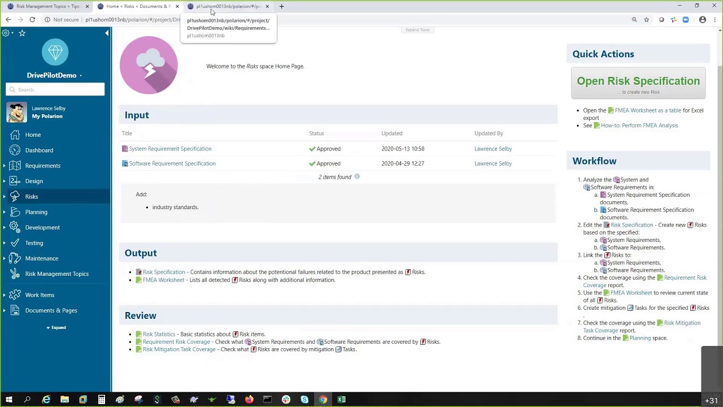The height and width of the screenshot is (407, 723).
Task: Click the Development sidebar icon
Action: tap(15, 227)
